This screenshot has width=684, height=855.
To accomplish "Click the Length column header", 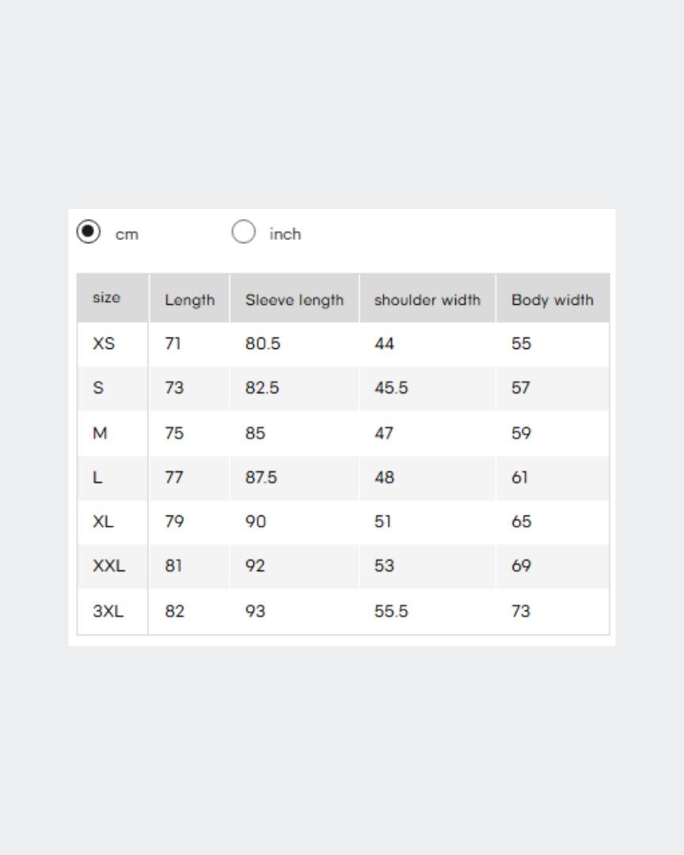I will (190, 300).
